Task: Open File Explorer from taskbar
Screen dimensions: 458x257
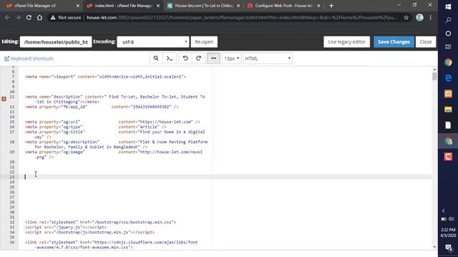Action: pyautogui.click(x=448, y=109)
